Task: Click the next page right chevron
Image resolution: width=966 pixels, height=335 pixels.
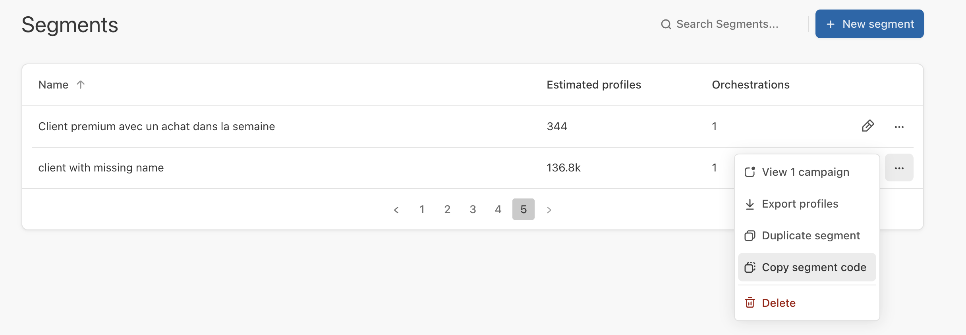Action: click(549, 210)
